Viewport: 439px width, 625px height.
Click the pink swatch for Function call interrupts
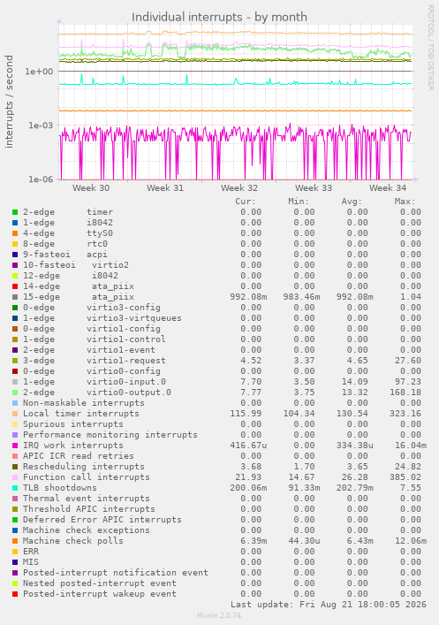coord(15,477)
